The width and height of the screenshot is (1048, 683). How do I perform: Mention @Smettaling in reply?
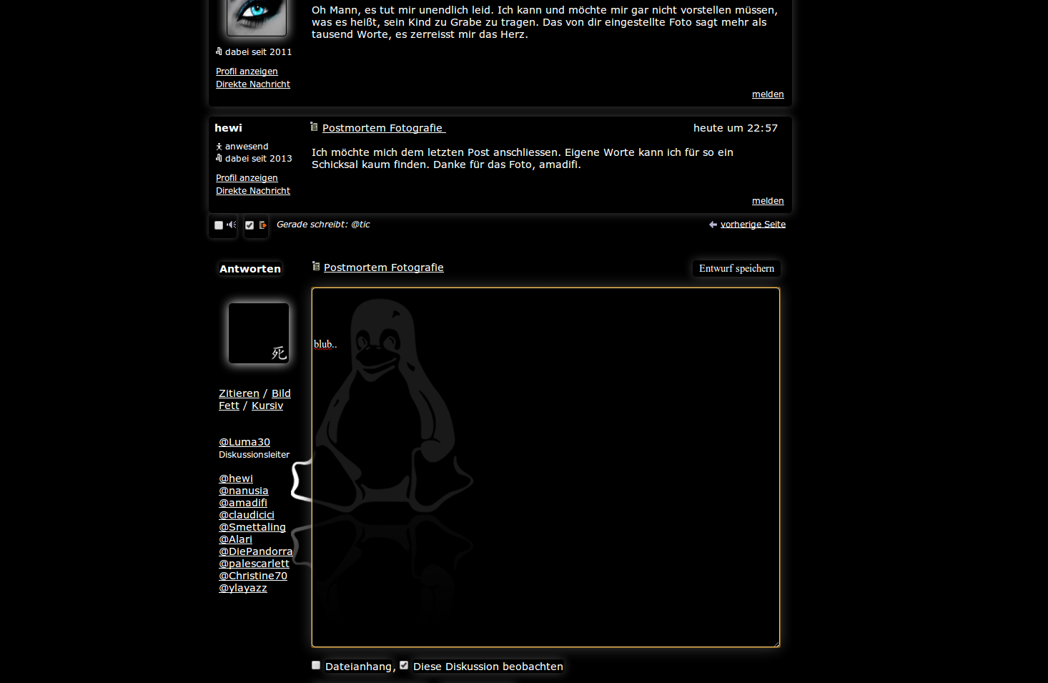[x=252, y=527]
